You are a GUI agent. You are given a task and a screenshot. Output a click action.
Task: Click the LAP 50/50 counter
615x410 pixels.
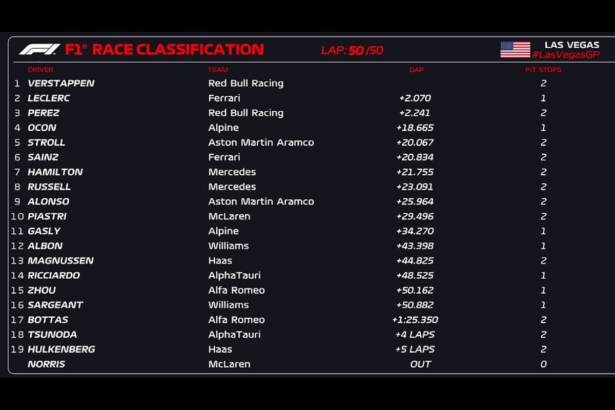352,50
